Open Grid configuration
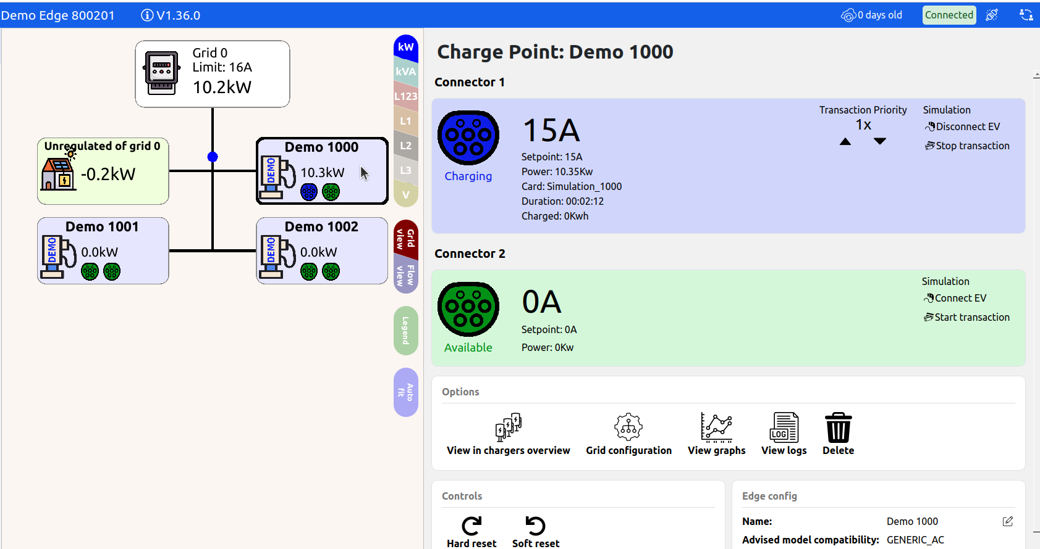Viewport: 1040px width, 549px height. [x=628, y=434]
